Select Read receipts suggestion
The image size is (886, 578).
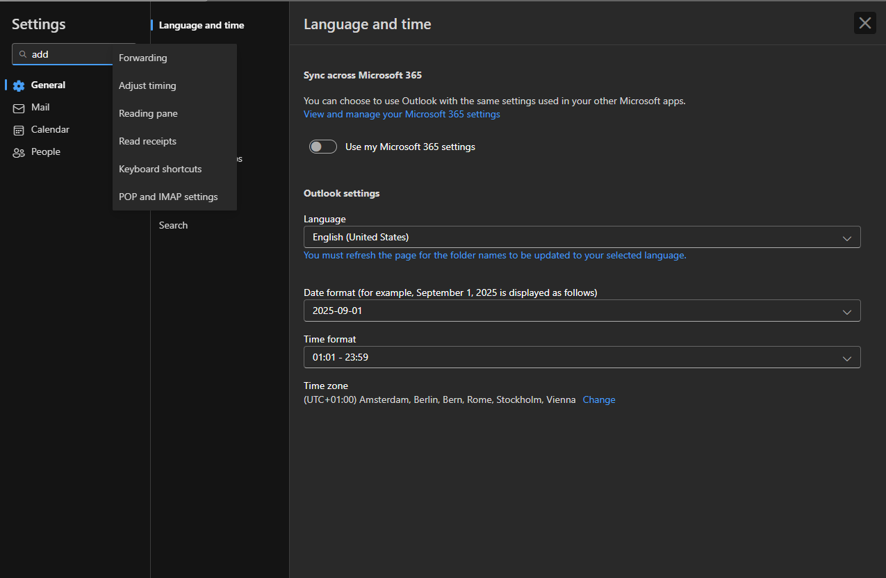174,141
